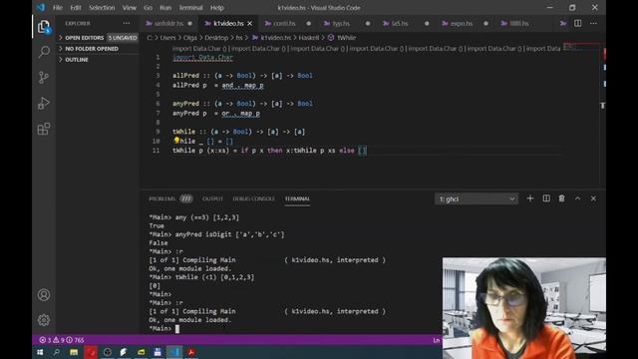
Task: Click the Users breadcrumb segment
Action: click(167, 38)
